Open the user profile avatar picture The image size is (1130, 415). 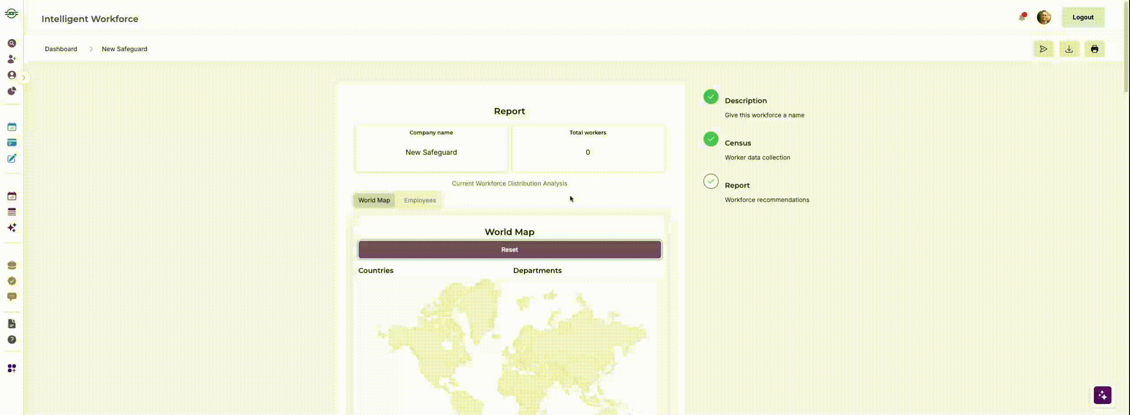point(1045,17)
